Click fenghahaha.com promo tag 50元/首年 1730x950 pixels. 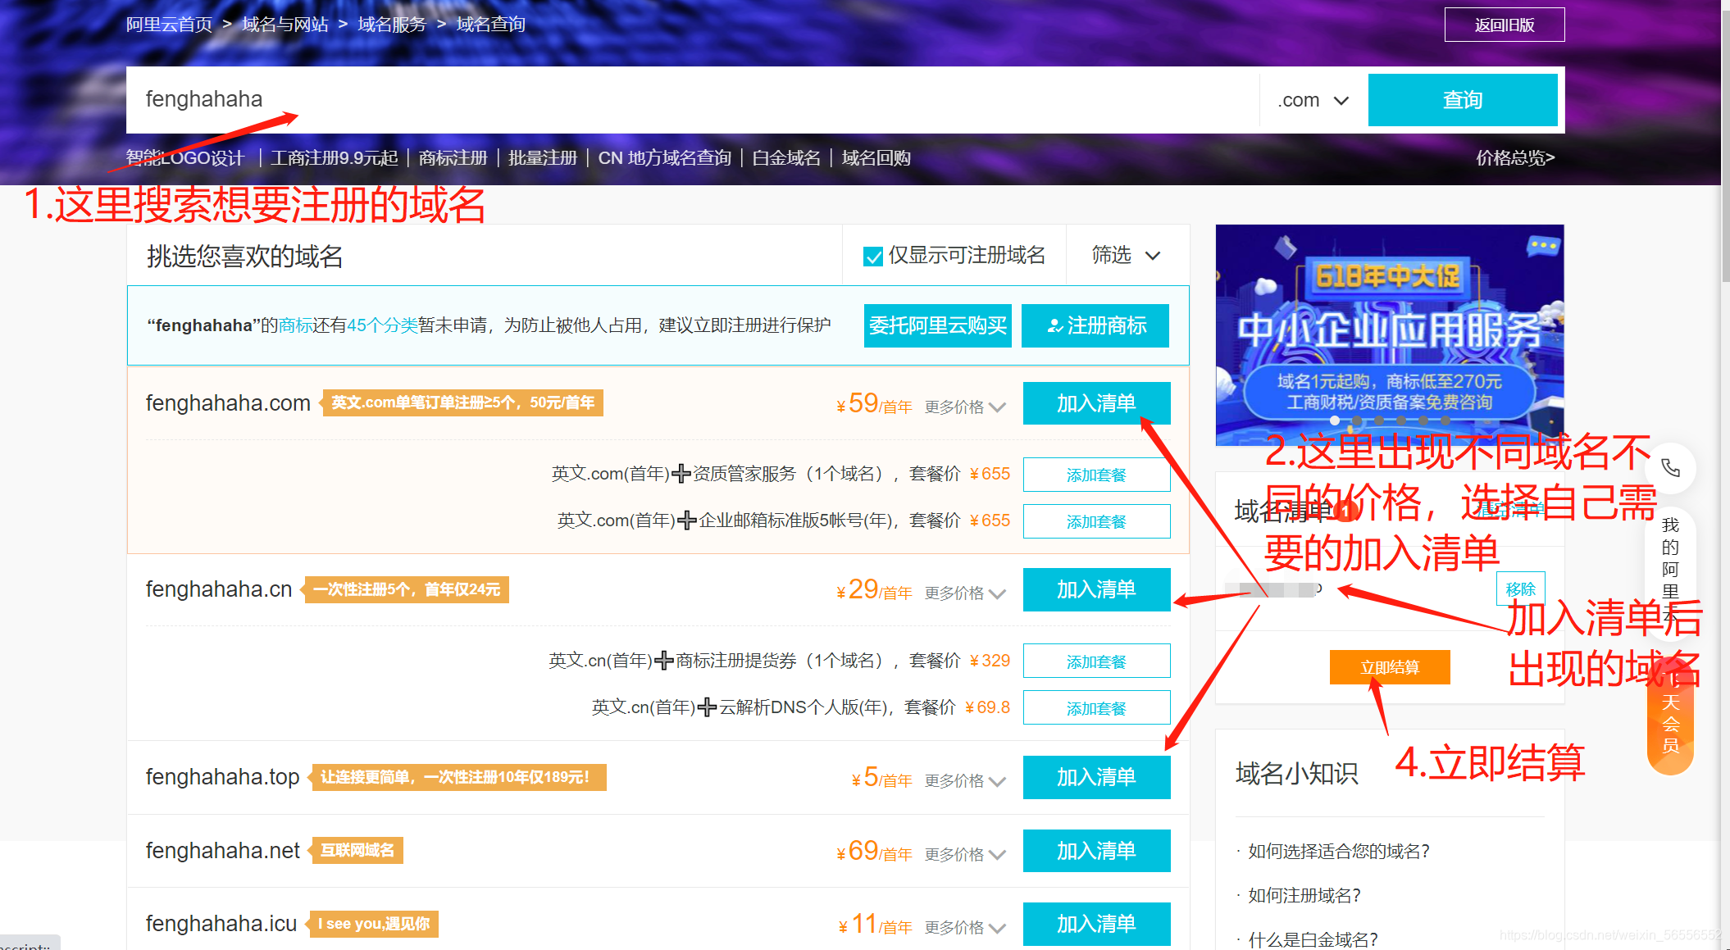(463, 402)
